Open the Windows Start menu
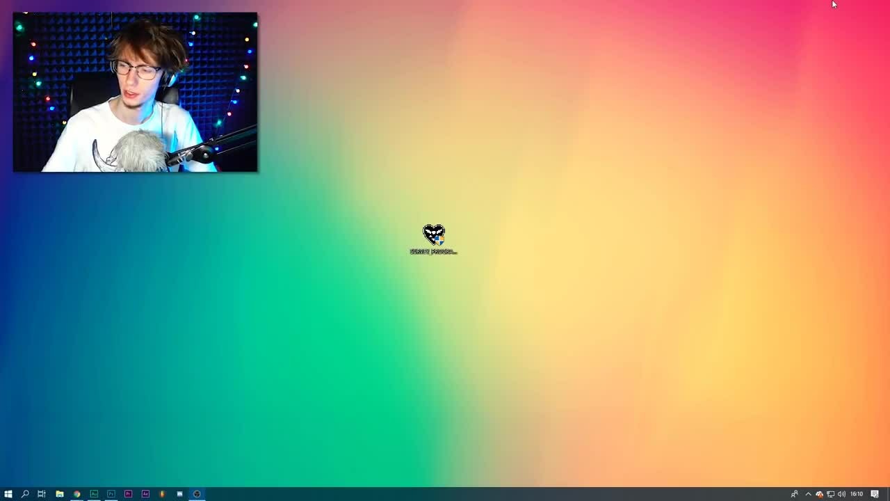The height and width of the screenshot is (501, 890). pyautogui.click(x=8, y=494)
